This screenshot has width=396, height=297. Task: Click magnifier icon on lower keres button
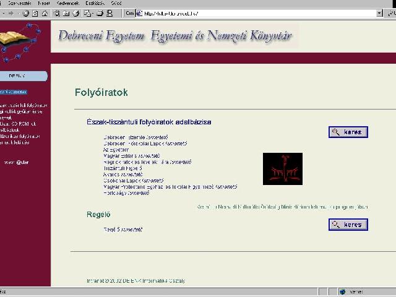336,225
